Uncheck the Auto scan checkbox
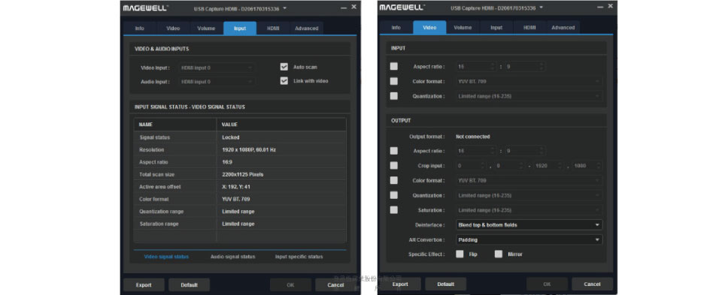This screenshot has width=722, height=295. (x=284, y=67)
